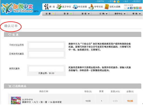Image resolution: width=143 pixels, height=105 pixels.
Task: Expand the 帮助 menu
Action: point(137,14)
